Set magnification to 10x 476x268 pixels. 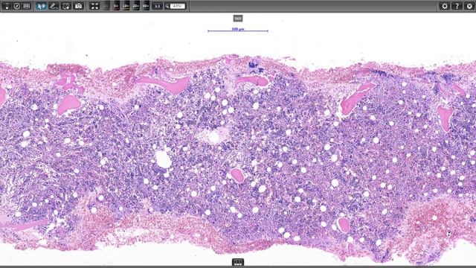tap(126, 6)
